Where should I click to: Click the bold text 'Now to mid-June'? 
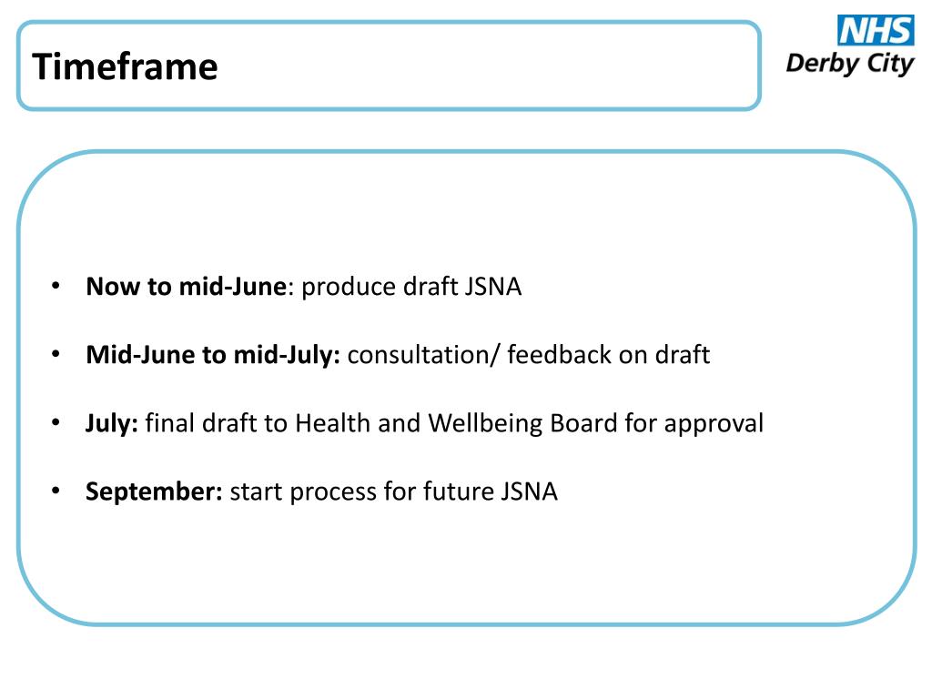click(x=187, y=287)
